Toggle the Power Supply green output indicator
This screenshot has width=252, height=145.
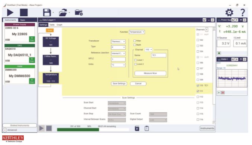(219, 53)
